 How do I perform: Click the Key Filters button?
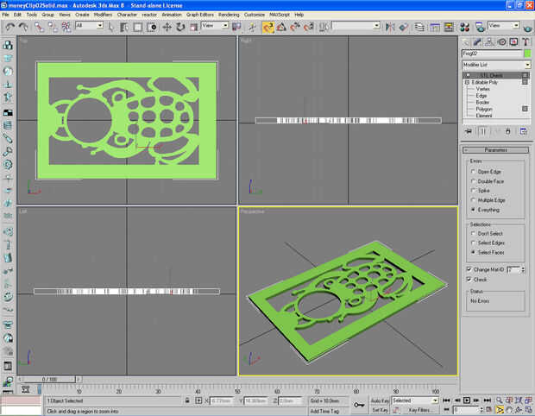click(419, 410)
